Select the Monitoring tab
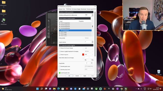Image resolution: width=163 pixels, height=91 pixels. [x=69, y=9]
